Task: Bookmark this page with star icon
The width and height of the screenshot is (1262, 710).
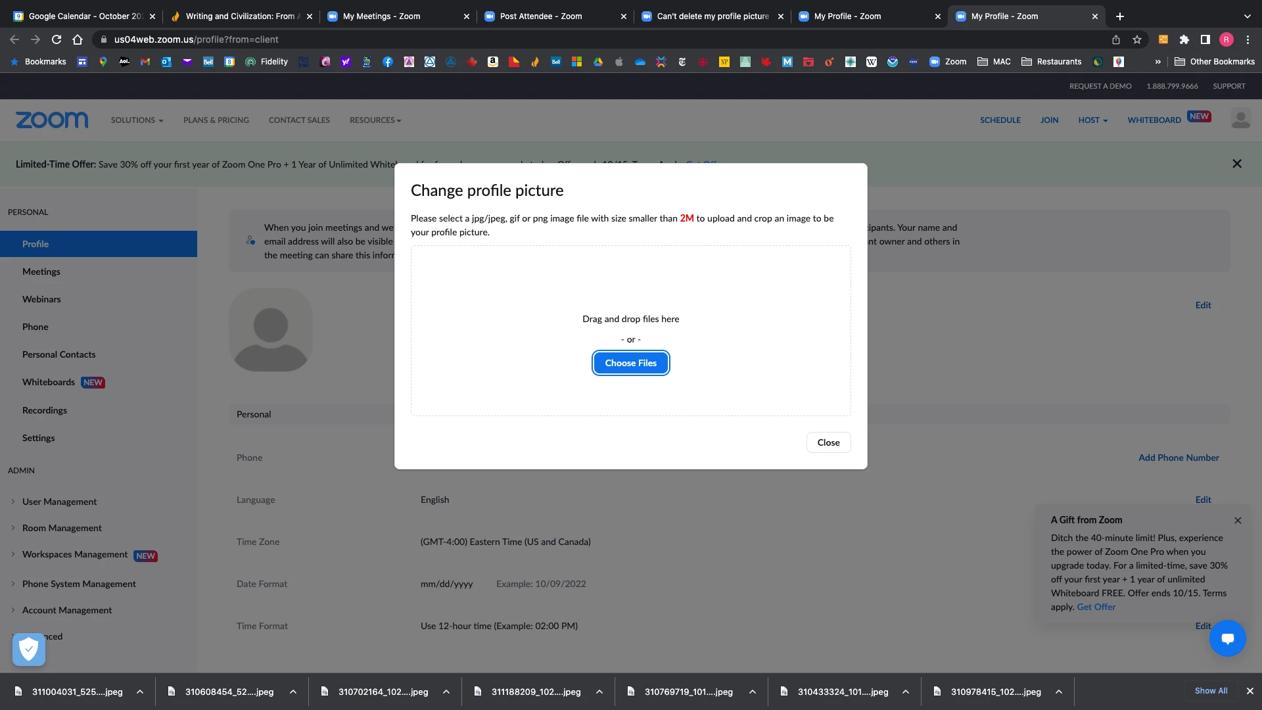Action: [1137, 39]
